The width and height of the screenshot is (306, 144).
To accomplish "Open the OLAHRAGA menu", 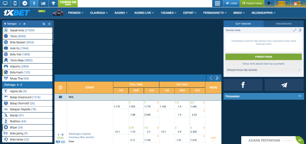I will click(x=99, y=13).
